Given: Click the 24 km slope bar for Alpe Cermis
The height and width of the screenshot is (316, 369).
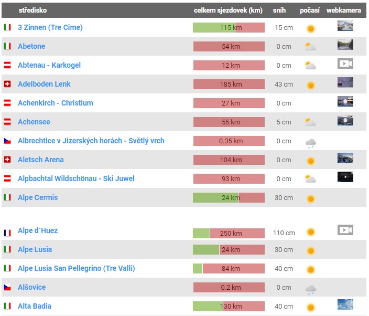Looking at the screenshot, I should coord(229,197).
